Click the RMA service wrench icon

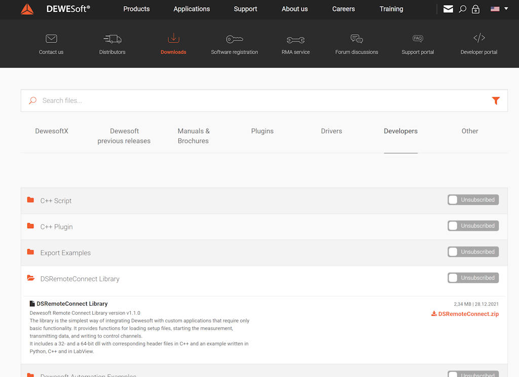tap(295, 40)
